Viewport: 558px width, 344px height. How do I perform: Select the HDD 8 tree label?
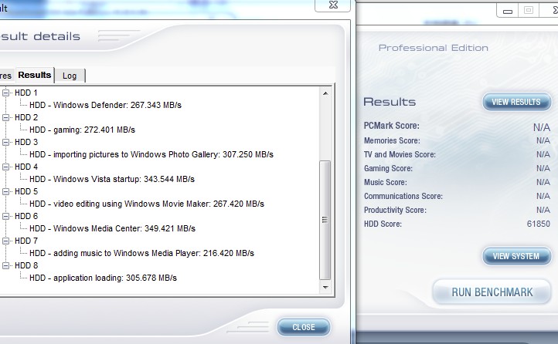point(26,265)
